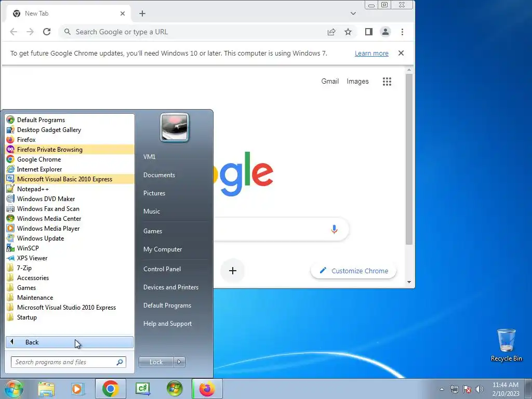The height and width of the screenshot is (399, 532).
Task: Click the WinSCP icon
Action: point(10,248)
